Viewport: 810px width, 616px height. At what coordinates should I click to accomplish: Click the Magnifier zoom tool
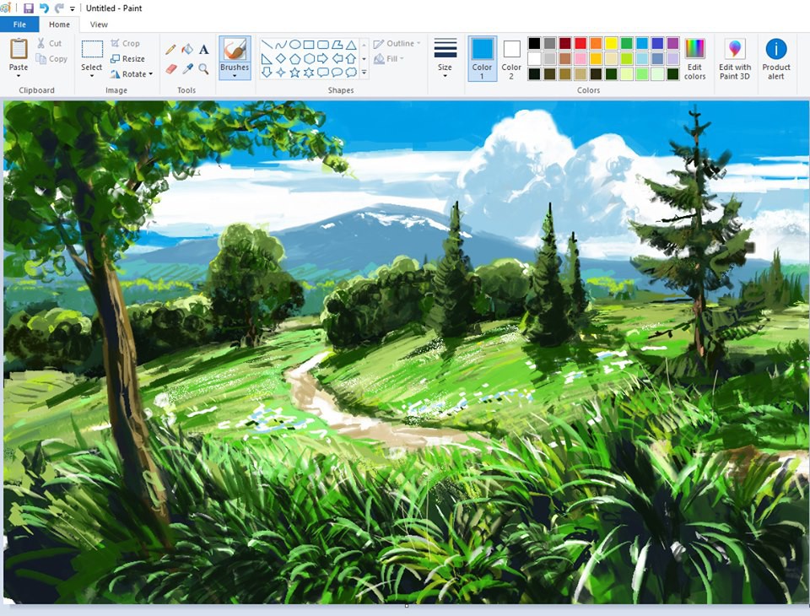[x=203, y=69]
